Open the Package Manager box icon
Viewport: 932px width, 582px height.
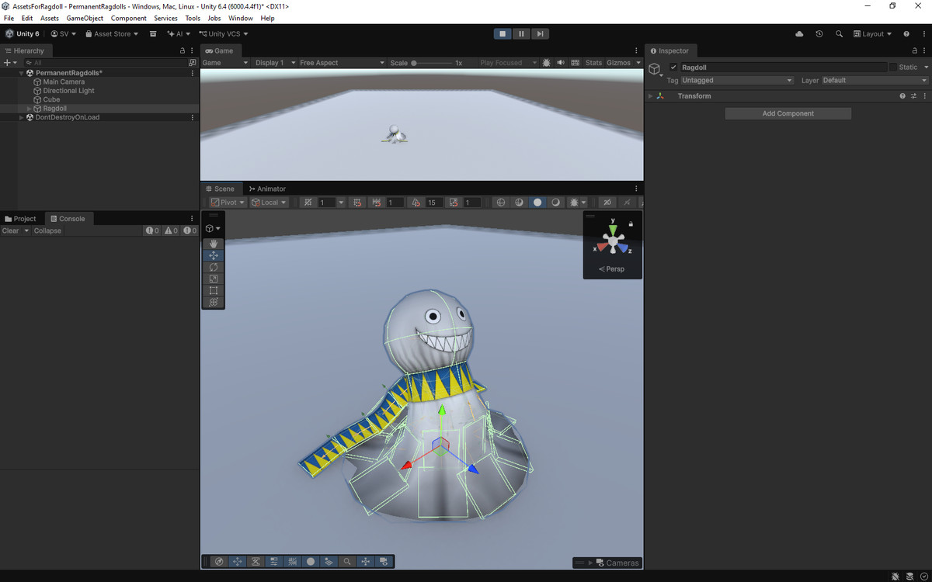[x=153, y=34]
